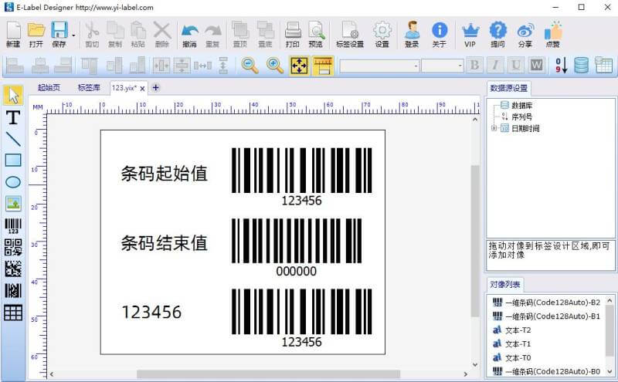The image size is (618, 382).
Task: Select object 一维条码(Code128Auto)-B0
Action: click(546, 371)
